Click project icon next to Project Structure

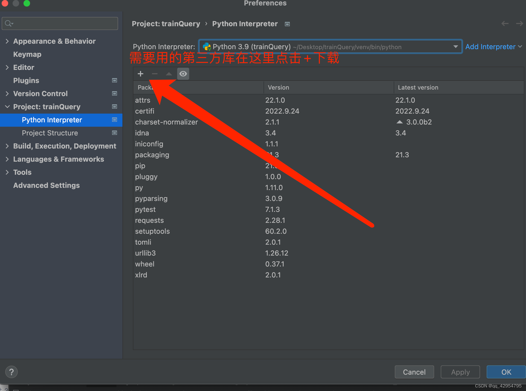(x=115, y=133)
